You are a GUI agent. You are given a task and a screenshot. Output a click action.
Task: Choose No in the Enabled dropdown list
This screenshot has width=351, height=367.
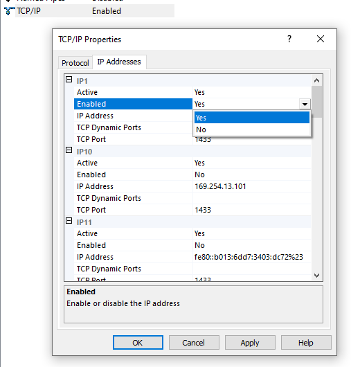(x=252, y=129)
